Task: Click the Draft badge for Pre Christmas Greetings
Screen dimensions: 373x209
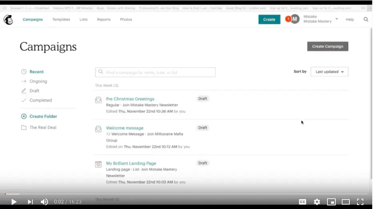Action: click(203, 99)
